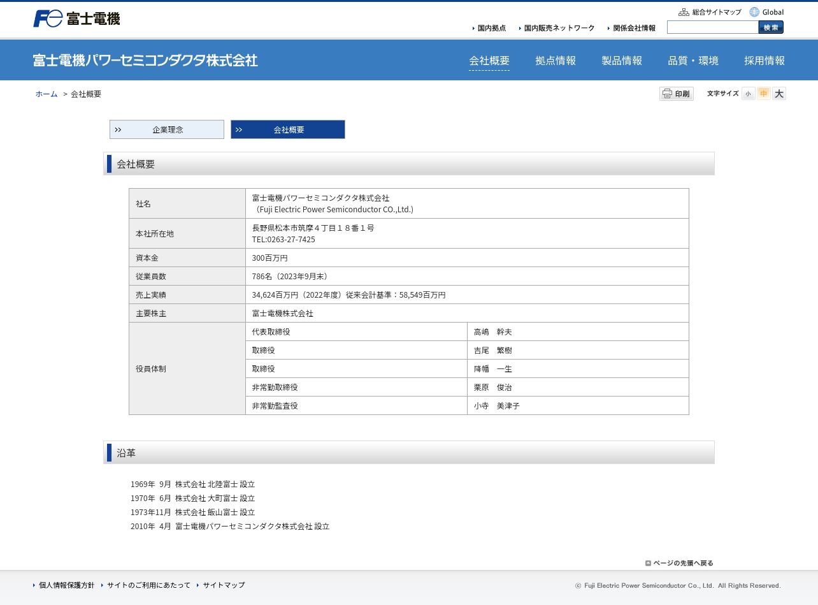Click the 代表取締役 title cell
The height and width of the screenshot is (605, 818).
[357, 332]
